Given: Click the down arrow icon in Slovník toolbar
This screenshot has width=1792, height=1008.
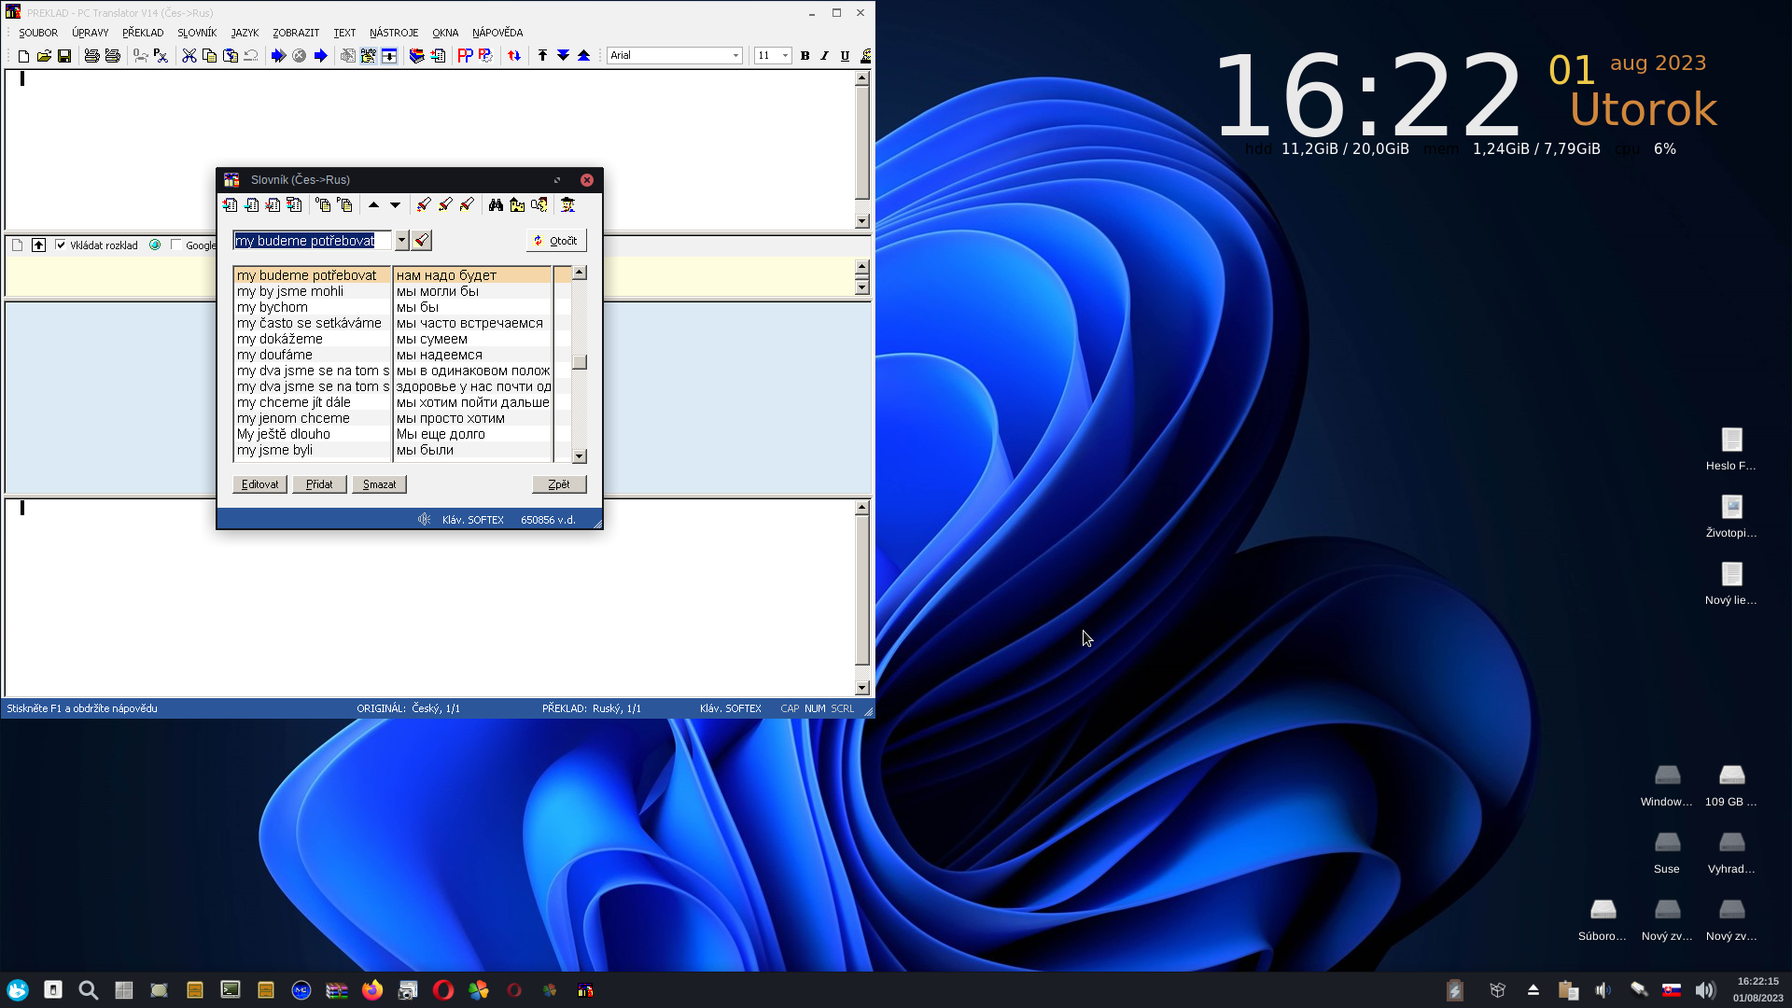Looking at the screenshot, I should point(395,205).
